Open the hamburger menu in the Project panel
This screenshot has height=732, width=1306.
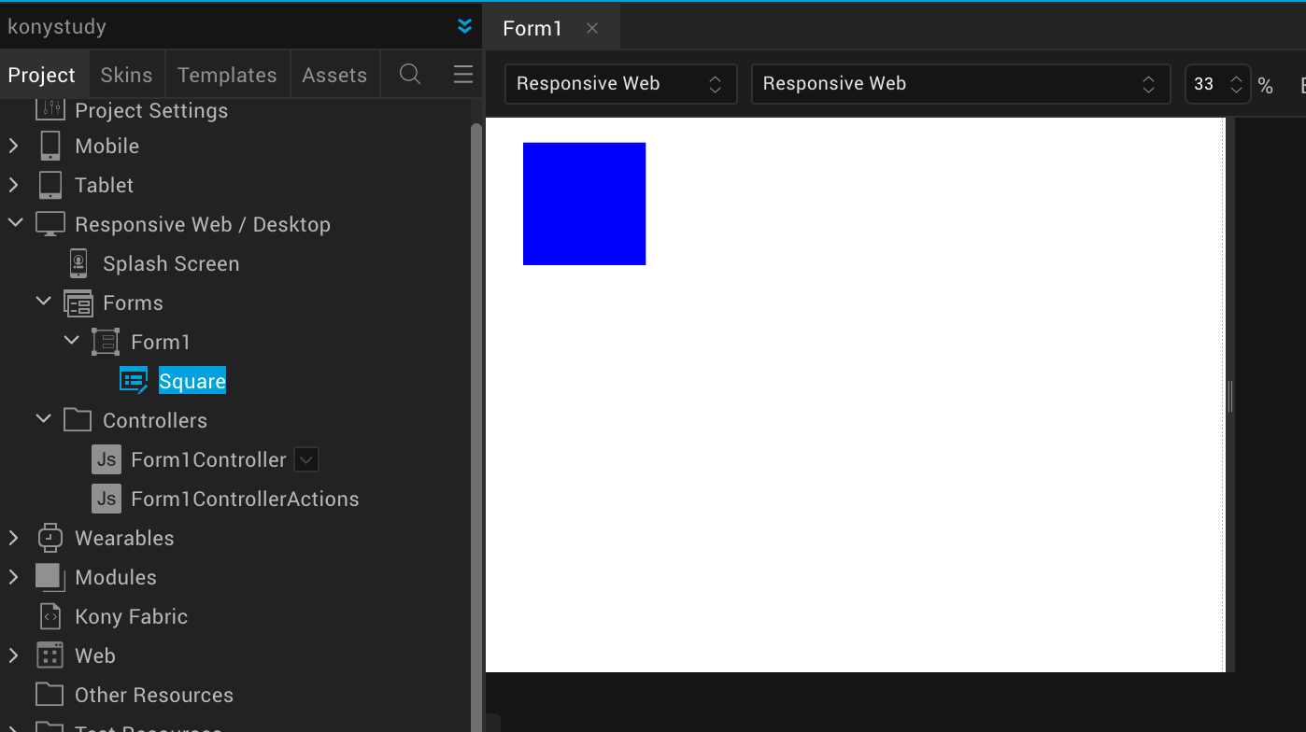(x=462, y=75)
